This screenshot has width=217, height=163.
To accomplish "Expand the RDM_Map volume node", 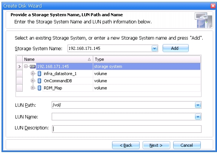I will [x=32, y=88].
